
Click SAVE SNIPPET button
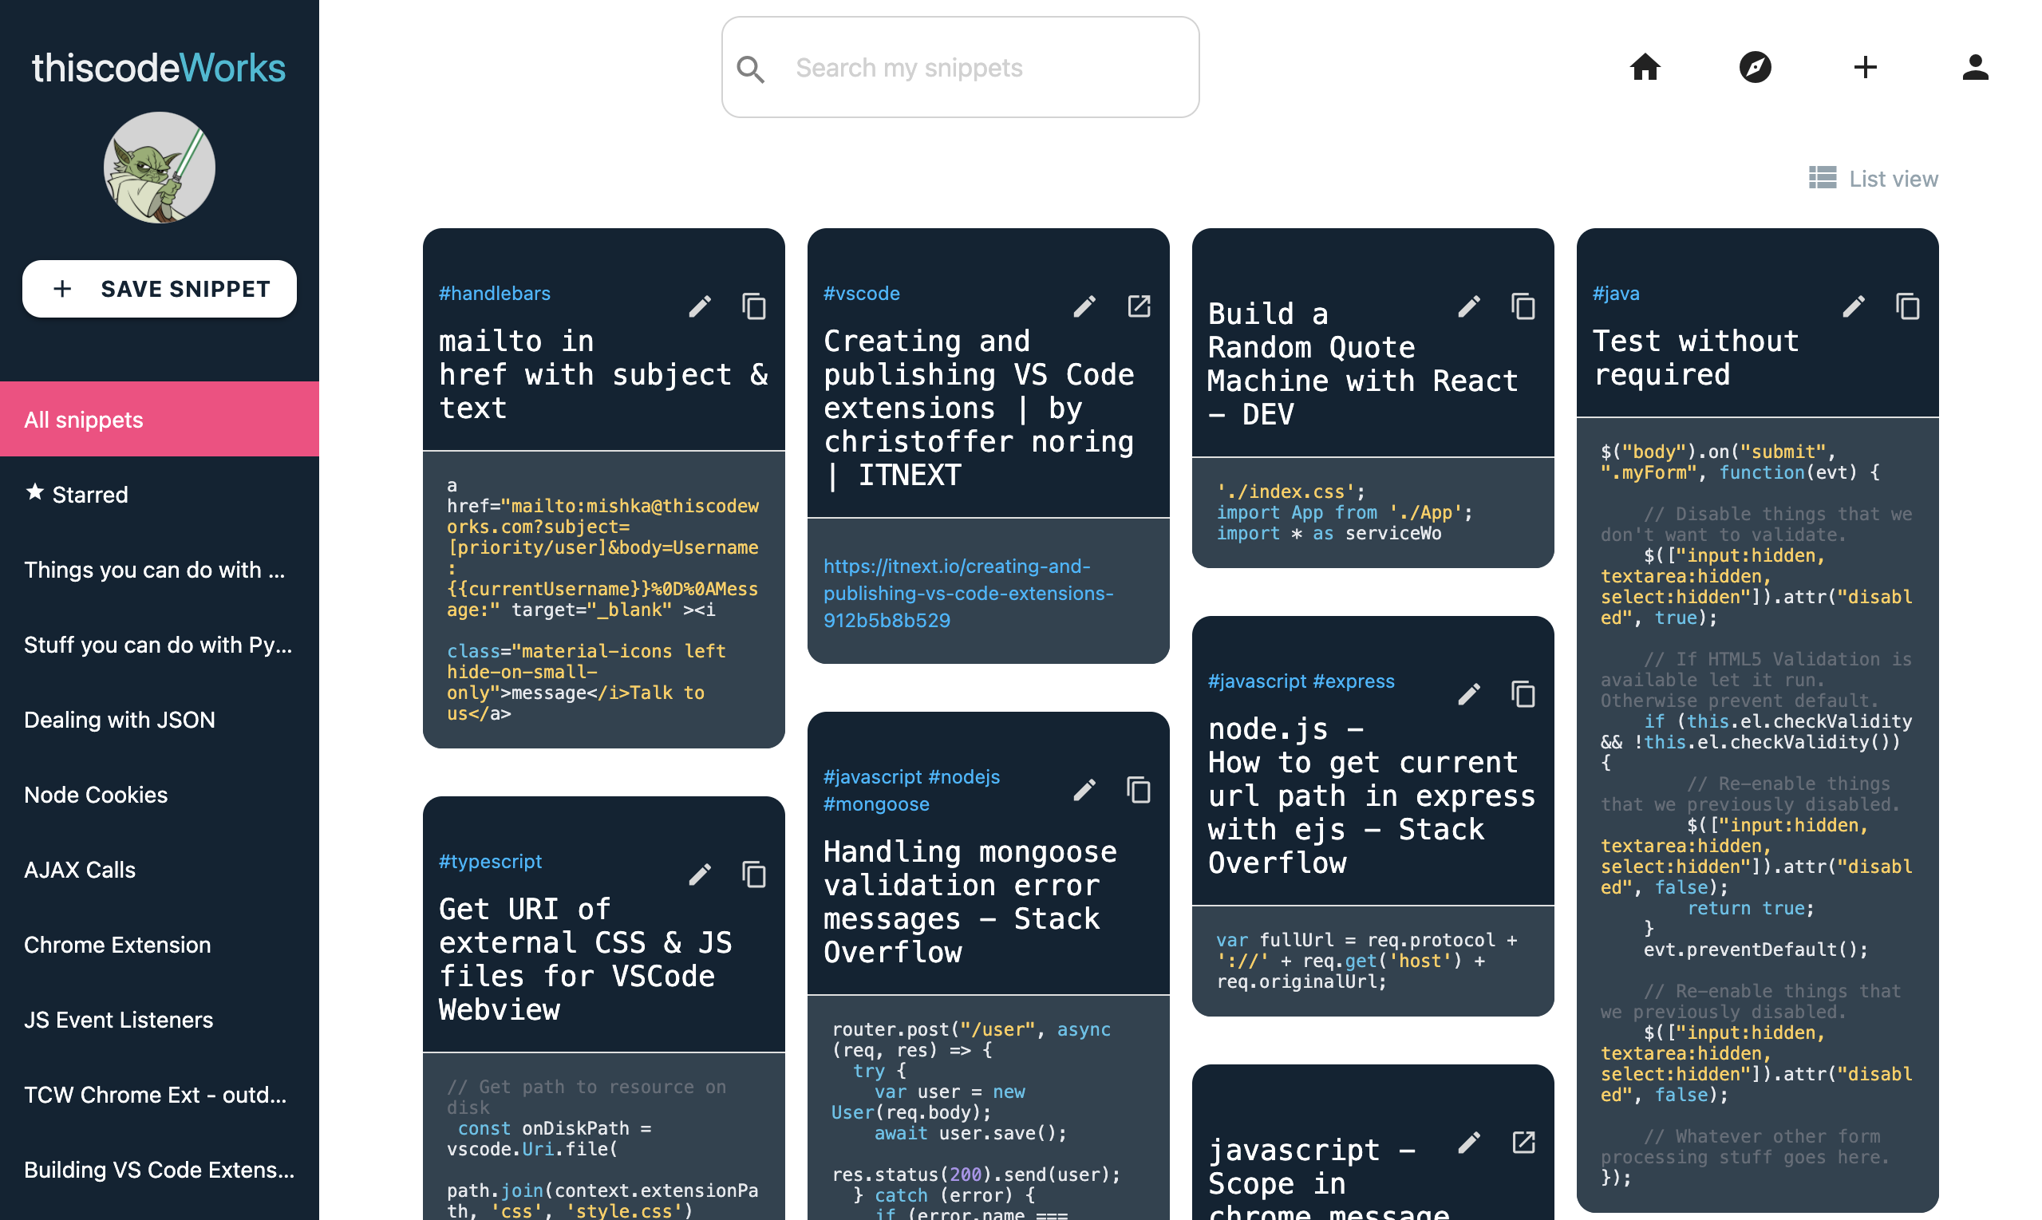coord(160,287)
